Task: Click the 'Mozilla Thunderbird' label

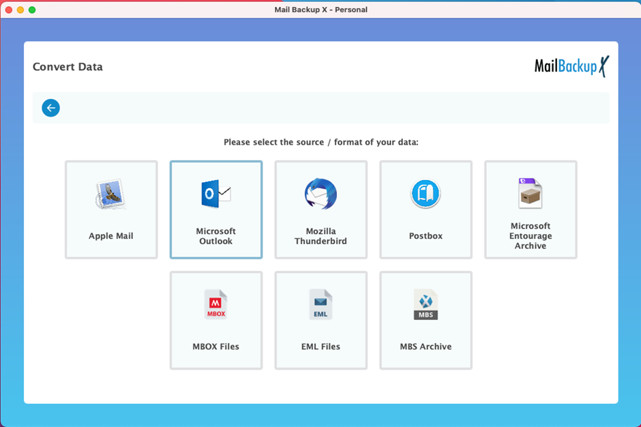Action: tap(321, 236)
